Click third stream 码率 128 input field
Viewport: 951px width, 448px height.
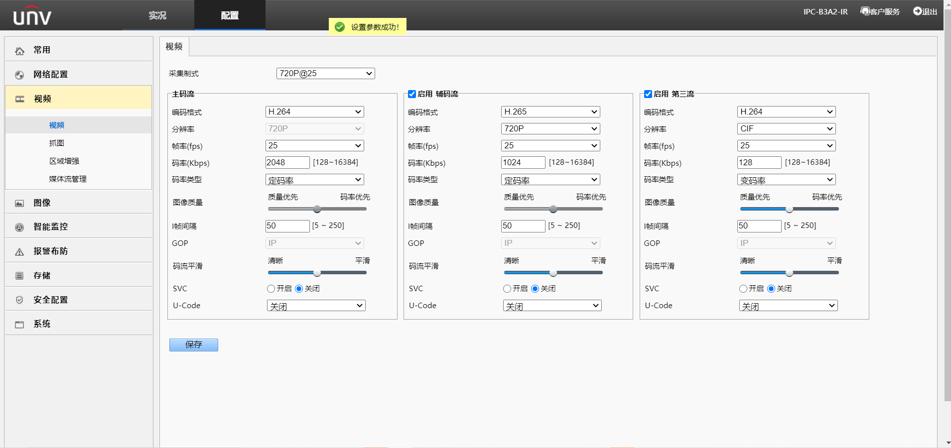[x=760, y=163]
